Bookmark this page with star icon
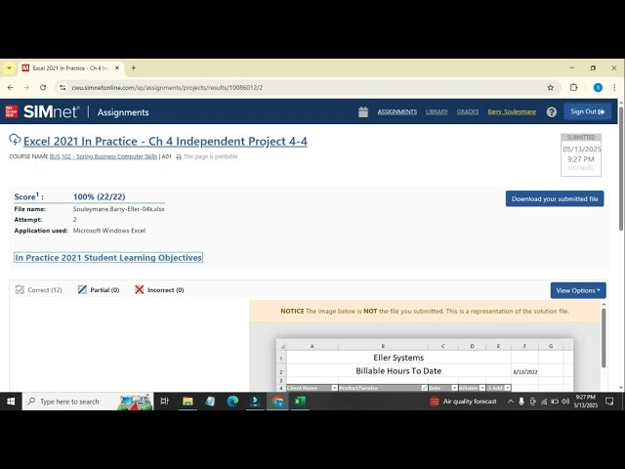 (551, 87)
